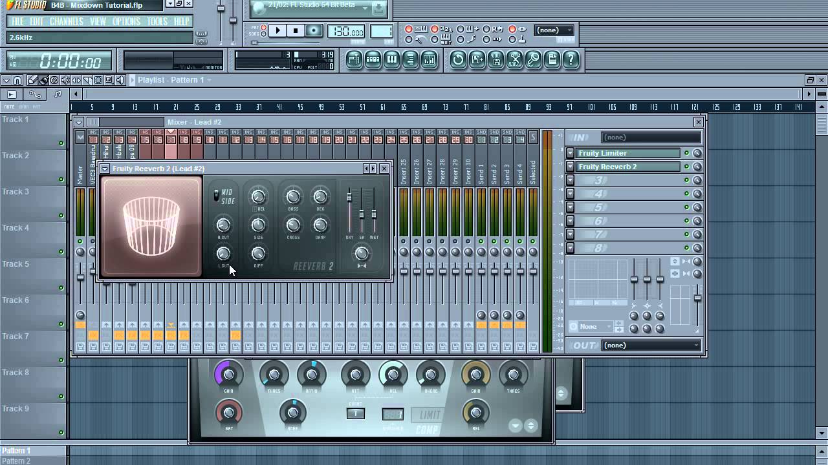This screenshot has height=465, width=828.
Task: Open the mixer OUT (none) output dropdown
Action: point(651,345)
